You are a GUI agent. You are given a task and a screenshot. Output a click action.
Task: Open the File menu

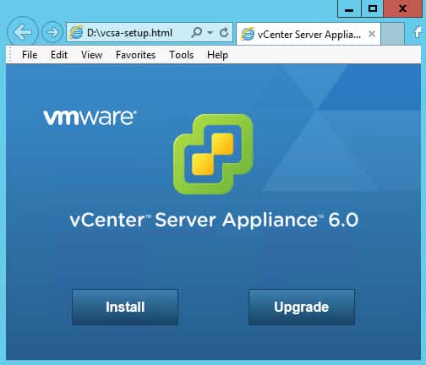pyautogui.click(x=30, y=55)
